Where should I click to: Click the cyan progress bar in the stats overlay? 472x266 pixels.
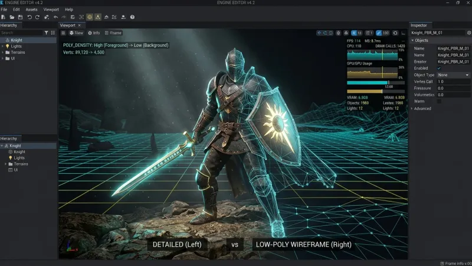coord(376,83)
